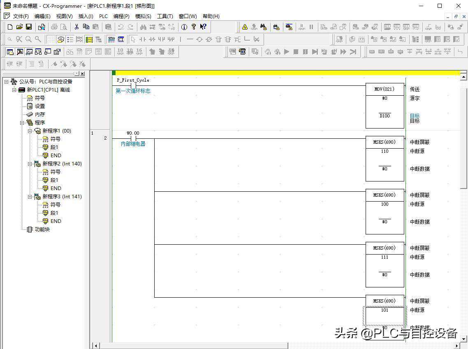Image resolution: width=468 pixels, height=349 pixels.
Task: Click the CI toolbar icon
Action: tap(121, 39)
